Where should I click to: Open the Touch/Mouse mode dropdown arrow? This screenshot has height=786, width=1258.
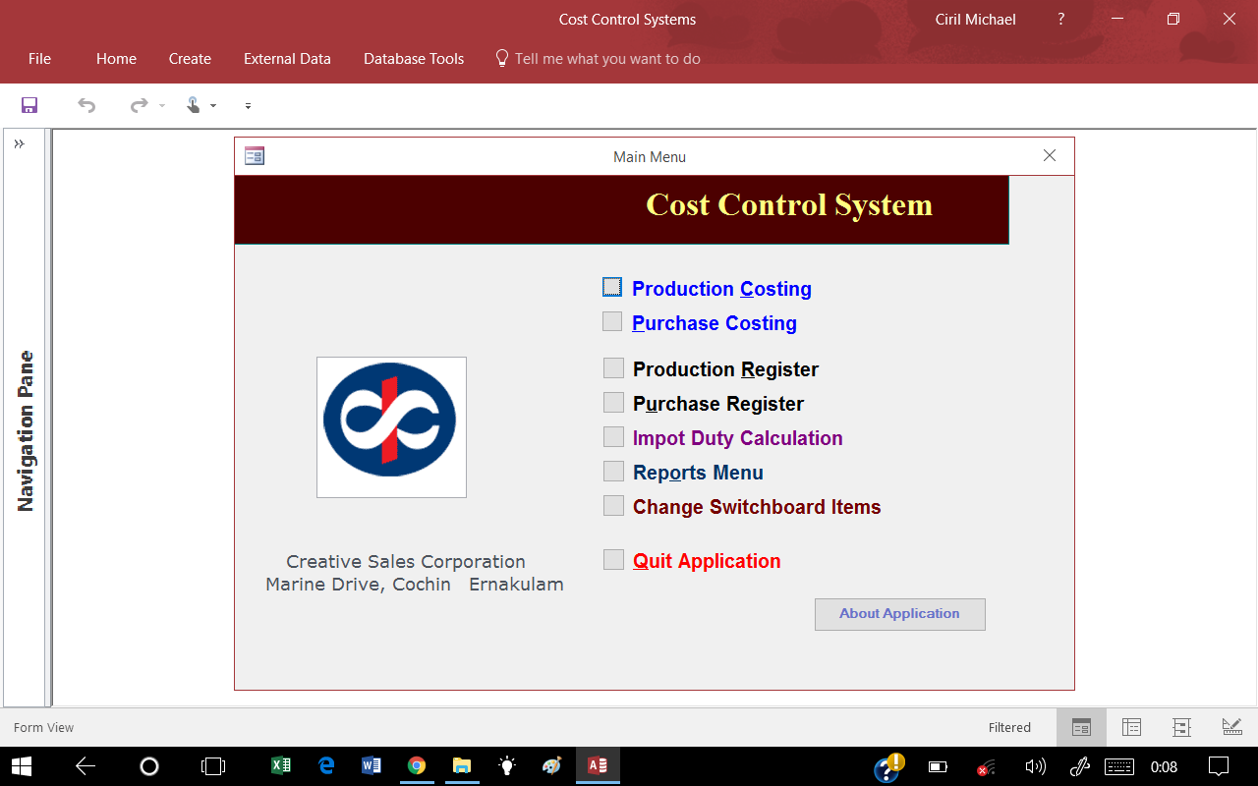tap(213, 106)
